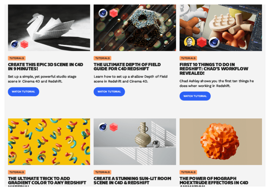Click Redshift cube icon beside Chad's avatar
The width and height of the screenshot is (270, 191).
pyautogui.click(x=202, y=42)
